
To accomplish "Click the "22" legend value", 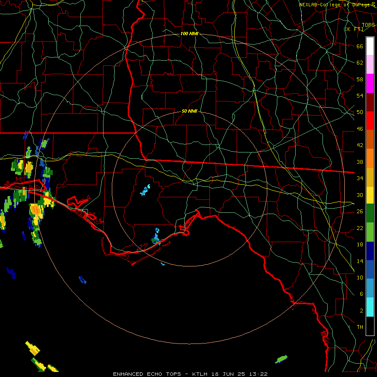I will coord(360,228).
